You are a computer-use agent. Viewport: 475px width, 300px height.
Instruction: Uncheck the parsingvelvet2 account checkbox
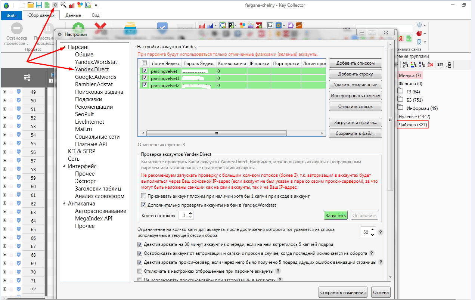145,85
